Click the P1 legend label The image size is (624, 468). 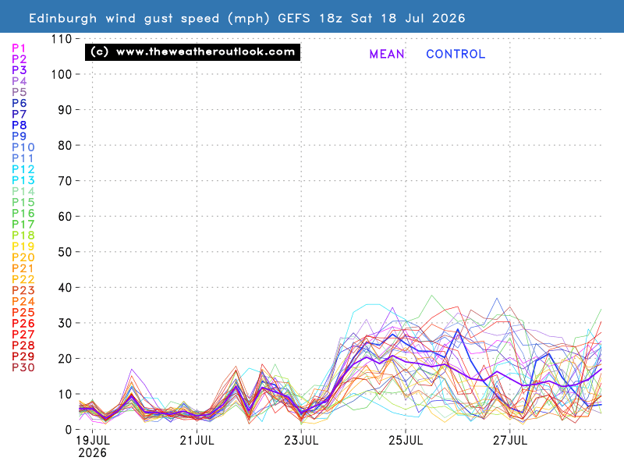tap(19, 48)
